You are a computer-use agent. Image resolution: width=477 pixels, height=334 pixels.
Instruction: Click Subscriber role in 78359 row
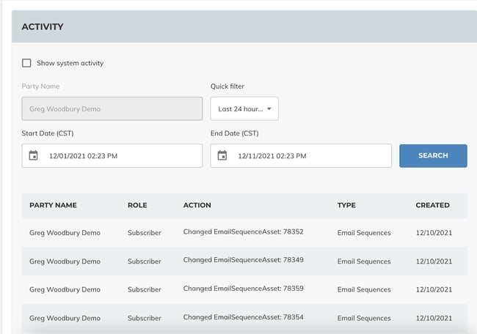point(144,289)
